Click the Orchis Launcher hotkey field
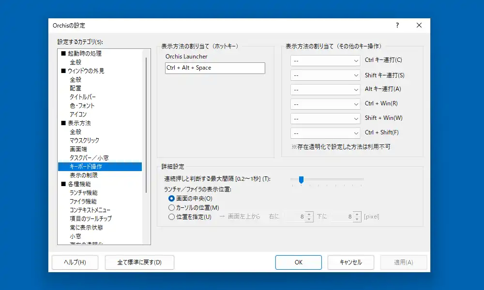The image size is (484, 290). (215, 68)
